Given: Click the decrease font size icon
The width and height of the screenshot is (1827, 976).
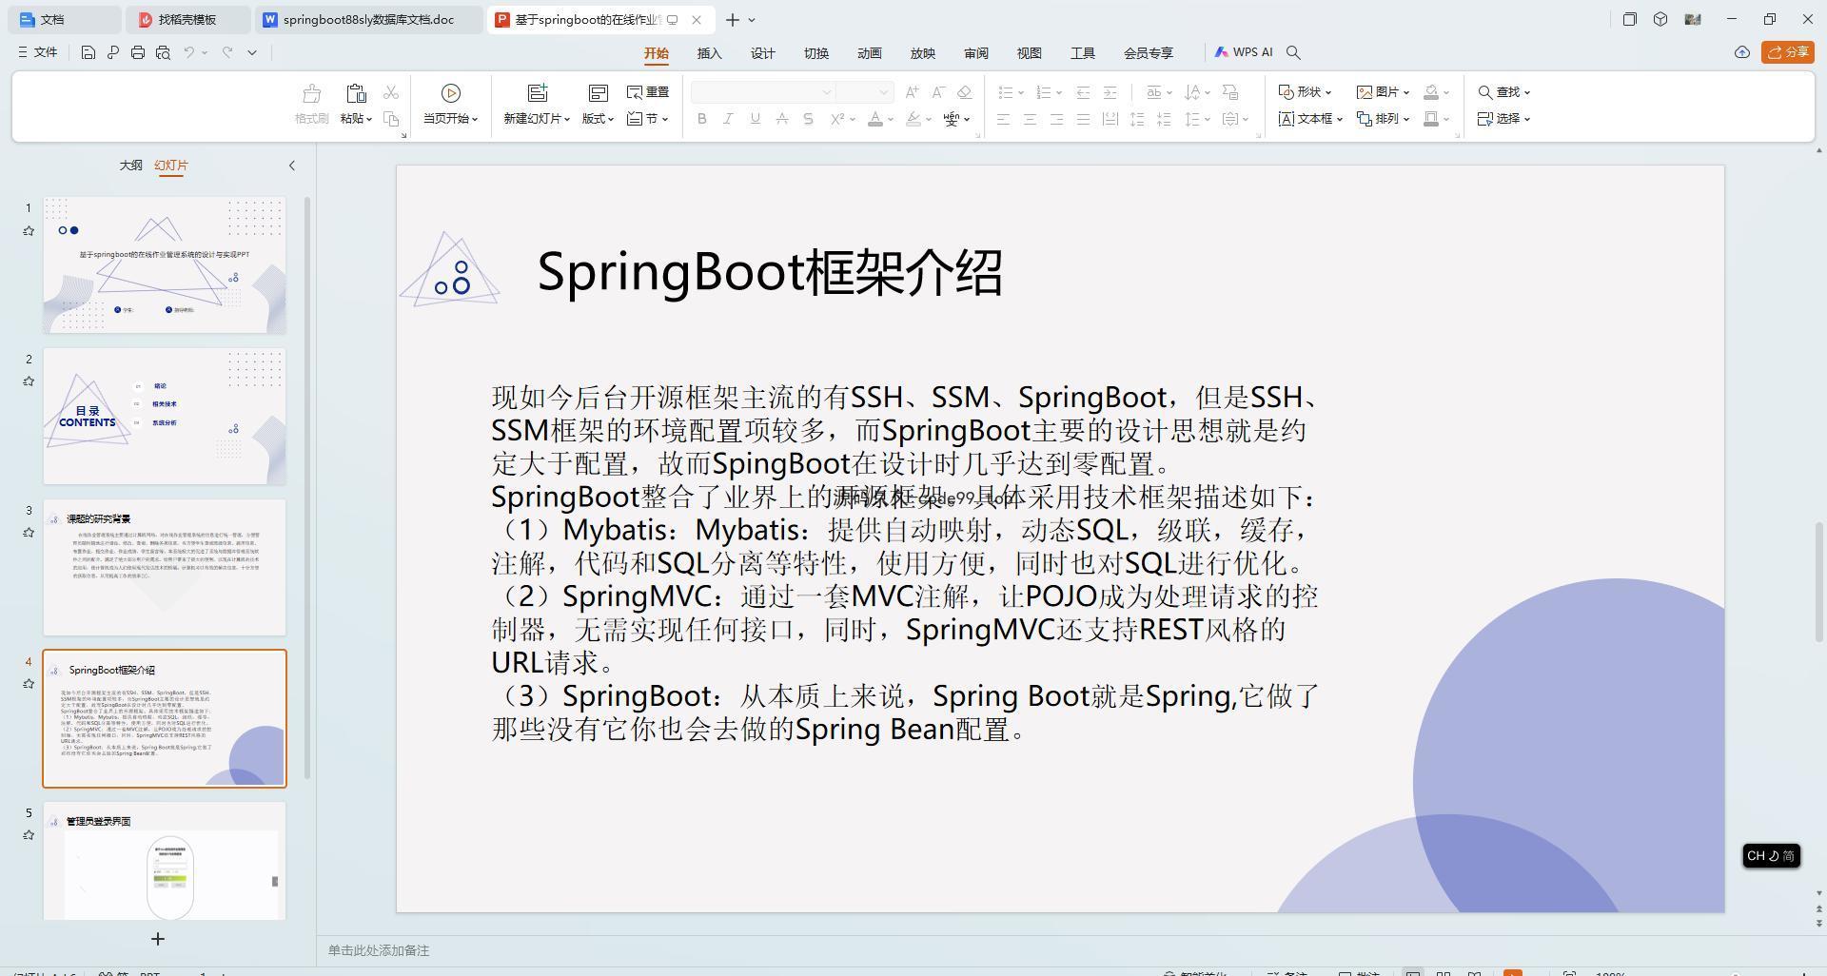Looking at the screenshot, I should [938, 92].
